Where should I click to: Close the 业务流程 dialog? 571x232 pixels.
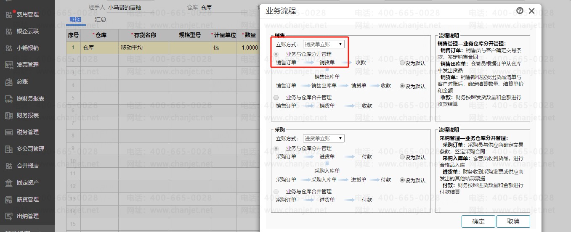[532, 11]
